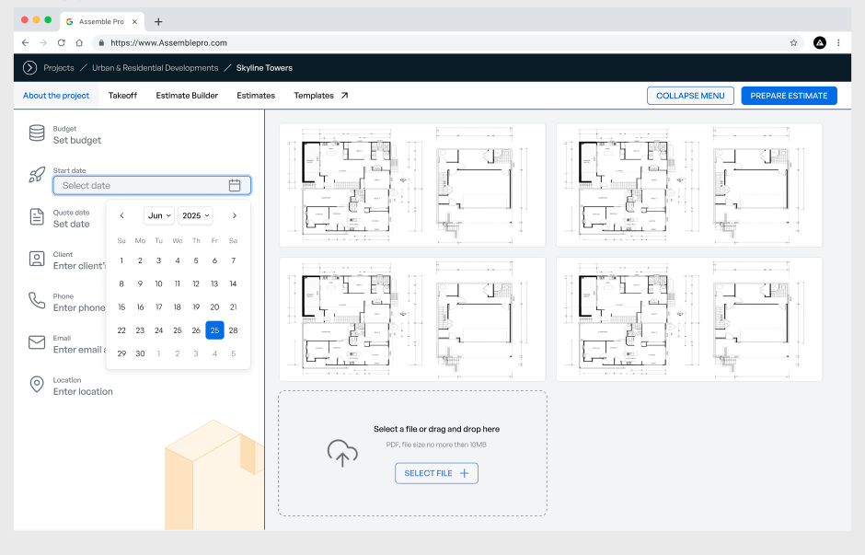Click the upload cloud icon in the dropzone

tap(341, 453)
